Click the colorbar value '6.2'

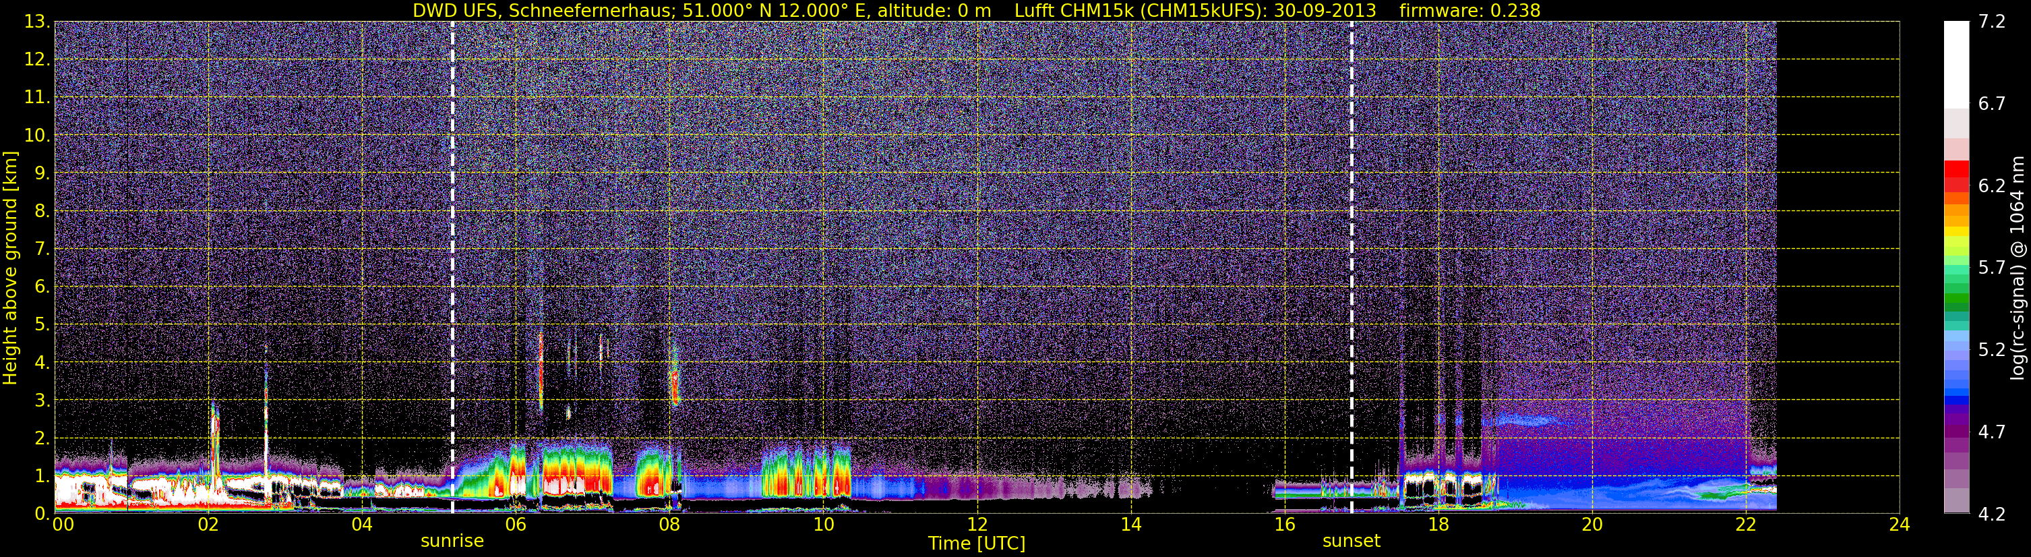tap(1992, 186)
